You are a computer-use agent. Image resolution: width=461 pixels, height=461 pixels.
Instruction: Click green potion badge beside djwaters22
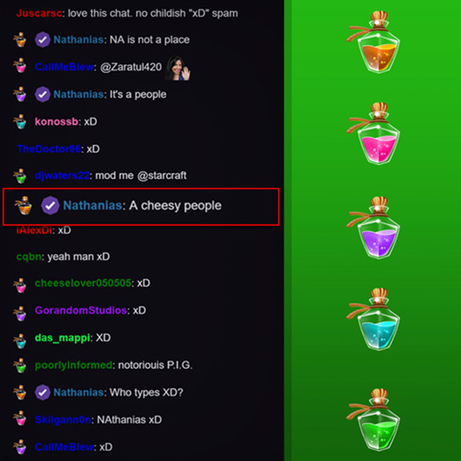click(x=20, y=176)
